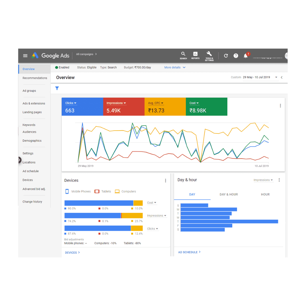
Task: Click the refresh icon
Action: pos(226,56)
